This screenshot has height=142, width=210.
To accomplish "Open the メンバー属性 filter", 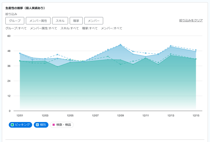I will click(38, 21).
